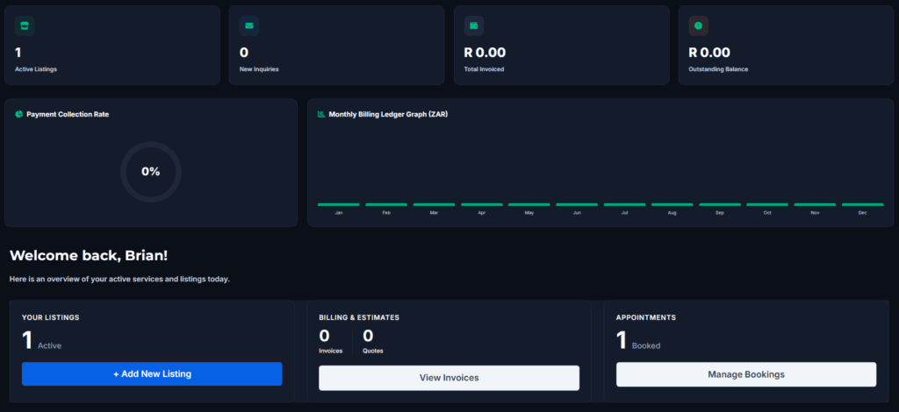Click the 'Active' label in Your Listings
Image resolution: width=899 pixels, height=412 pixels.
[49, 345]
